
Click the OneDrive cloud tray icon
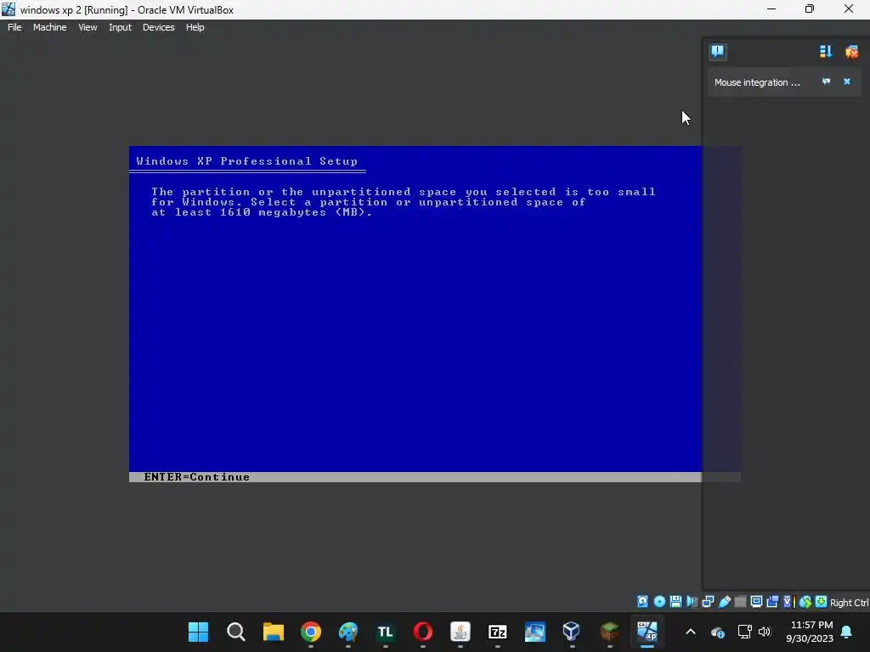[717, 632]
